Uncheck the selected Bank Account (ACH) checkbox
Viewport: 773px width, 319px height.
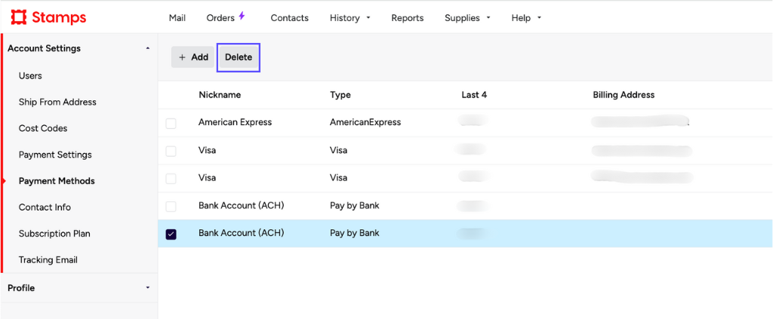pos(171,235)
